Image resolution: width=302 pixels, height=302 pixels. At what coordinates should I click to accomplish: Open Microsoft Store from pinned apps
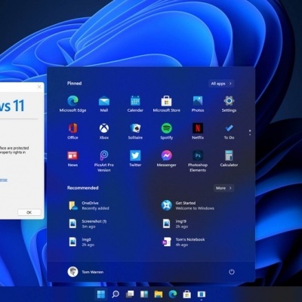[166, 103]
